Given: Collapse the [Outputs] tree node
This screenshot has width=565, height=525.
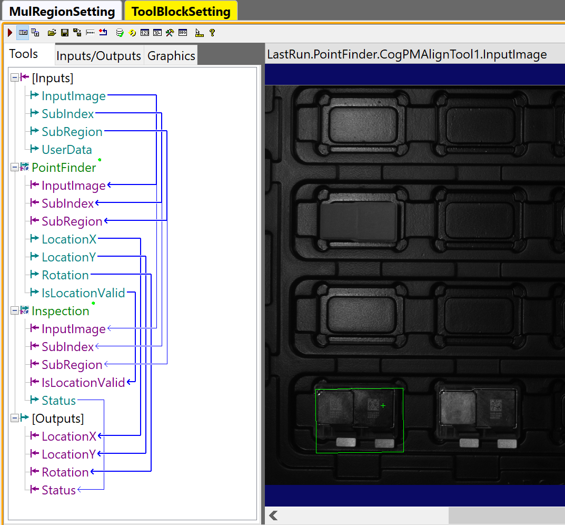Looking at the screenshot, I should pyautogui.click(x=14, y=419).
